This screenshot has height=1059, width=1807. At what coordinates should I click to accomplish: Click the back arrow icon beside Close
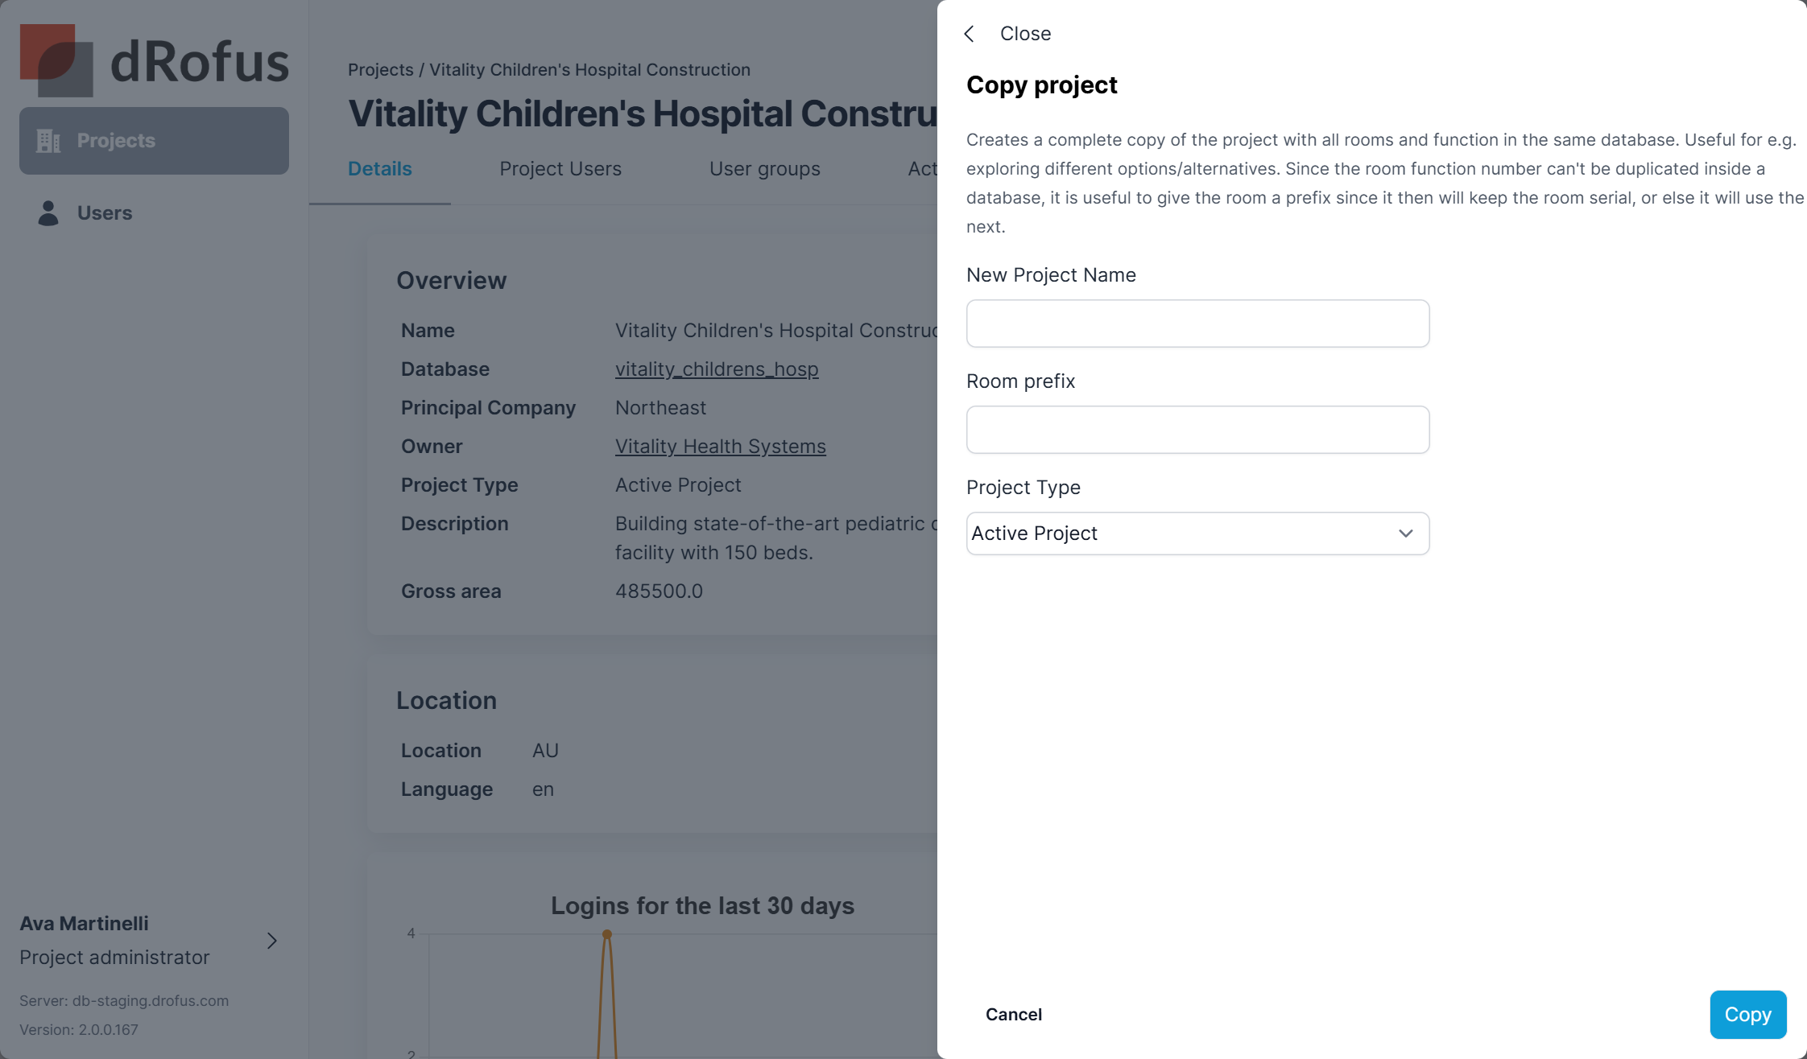pos(970,34)
